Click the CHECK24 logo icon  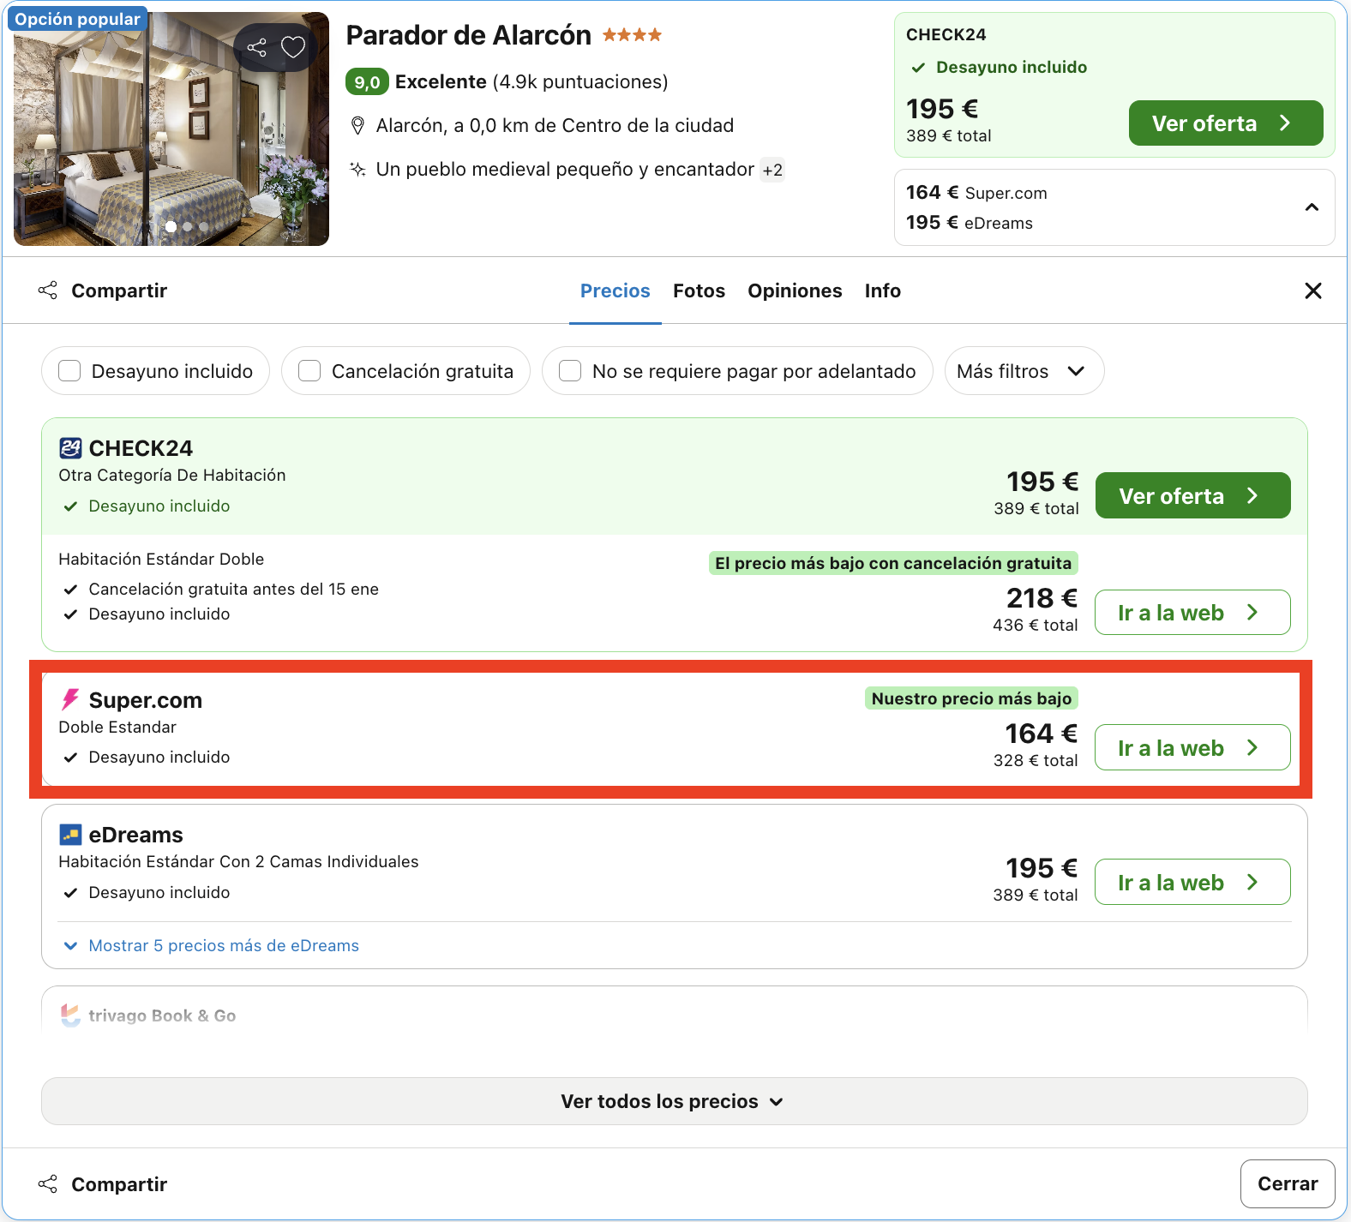coord(70,448)
